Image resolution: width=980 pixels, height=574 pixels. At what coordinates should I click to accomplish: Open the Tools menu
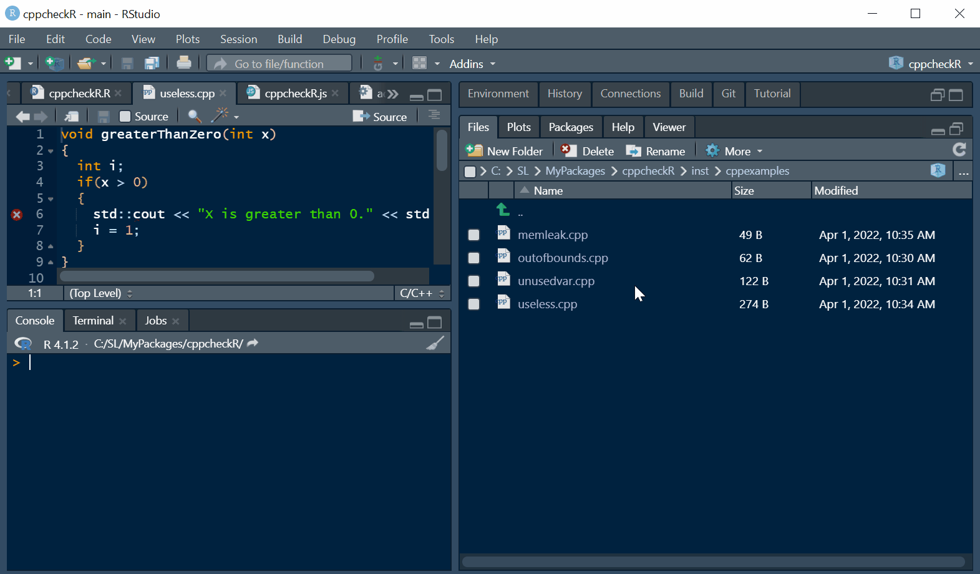pos(442,39)
